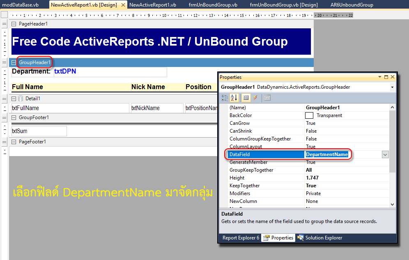Image resolution: width=409 pixels, height=260 pixels.
Task: Click the GroupKeepTogether property row
Action: tap(308, 170)
